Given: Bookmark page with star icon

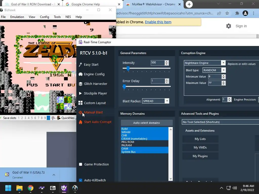Looking at the screenshot, I should (x=227, y=13).
